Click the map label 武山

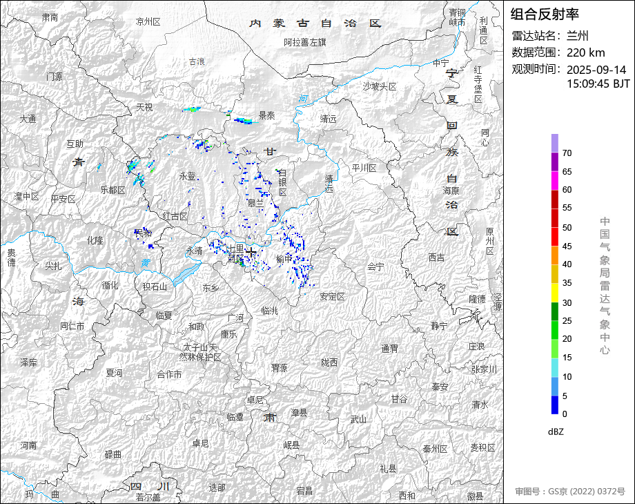(x=358, y=420)
